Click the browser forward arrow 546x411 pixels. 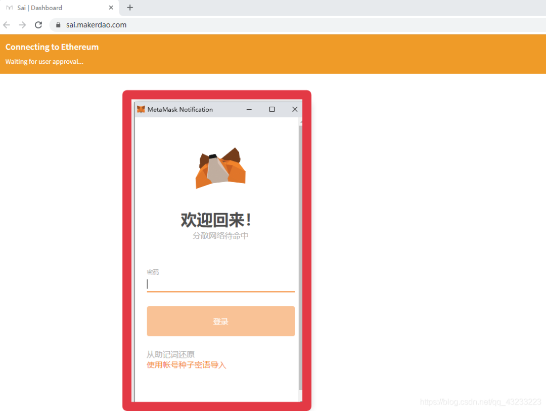(x=22, y=25)
